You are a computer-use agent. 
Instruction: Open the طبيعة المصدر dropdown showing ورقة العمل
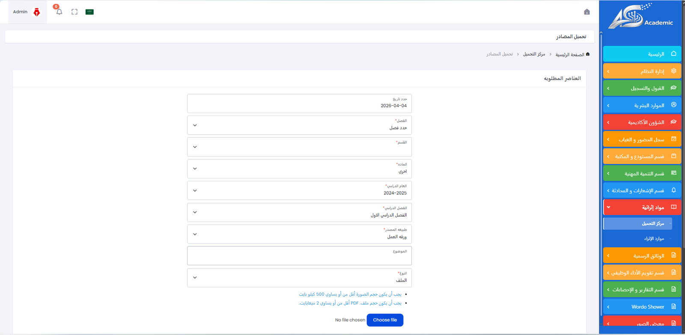pyautogui.click(x=299, y=234)
